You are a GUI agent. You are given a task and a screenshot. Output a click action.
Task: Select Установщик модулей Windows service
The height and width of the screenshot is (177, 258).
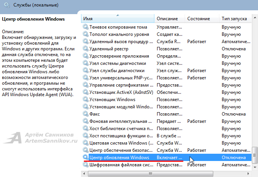[x=121, y=107]
